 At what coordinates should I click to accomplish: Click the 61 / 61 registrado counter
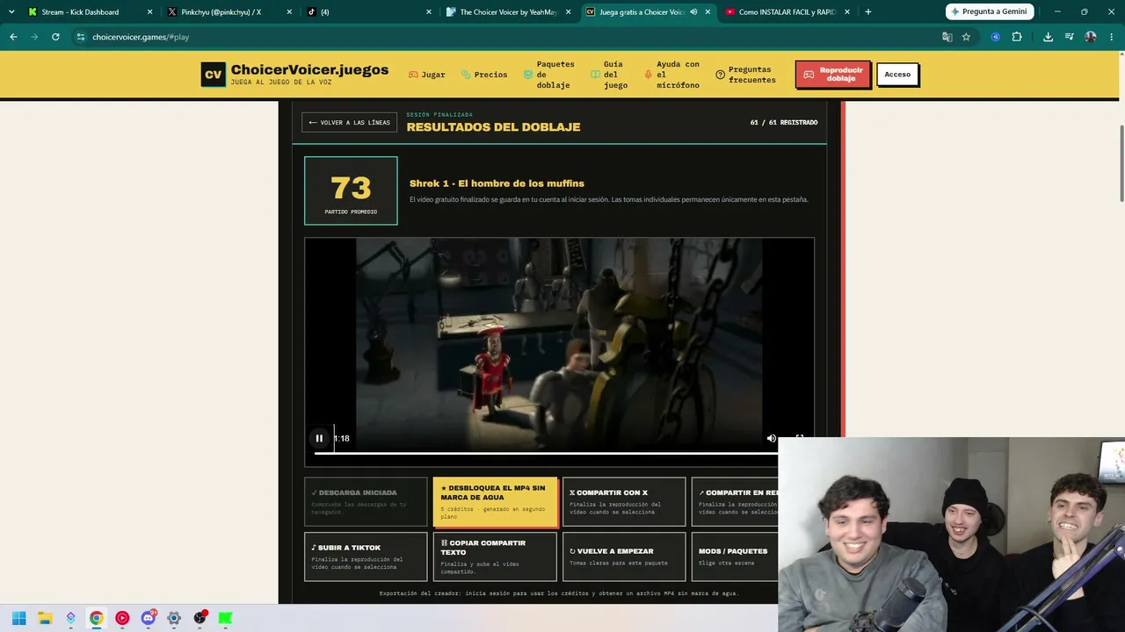(784, 123)
